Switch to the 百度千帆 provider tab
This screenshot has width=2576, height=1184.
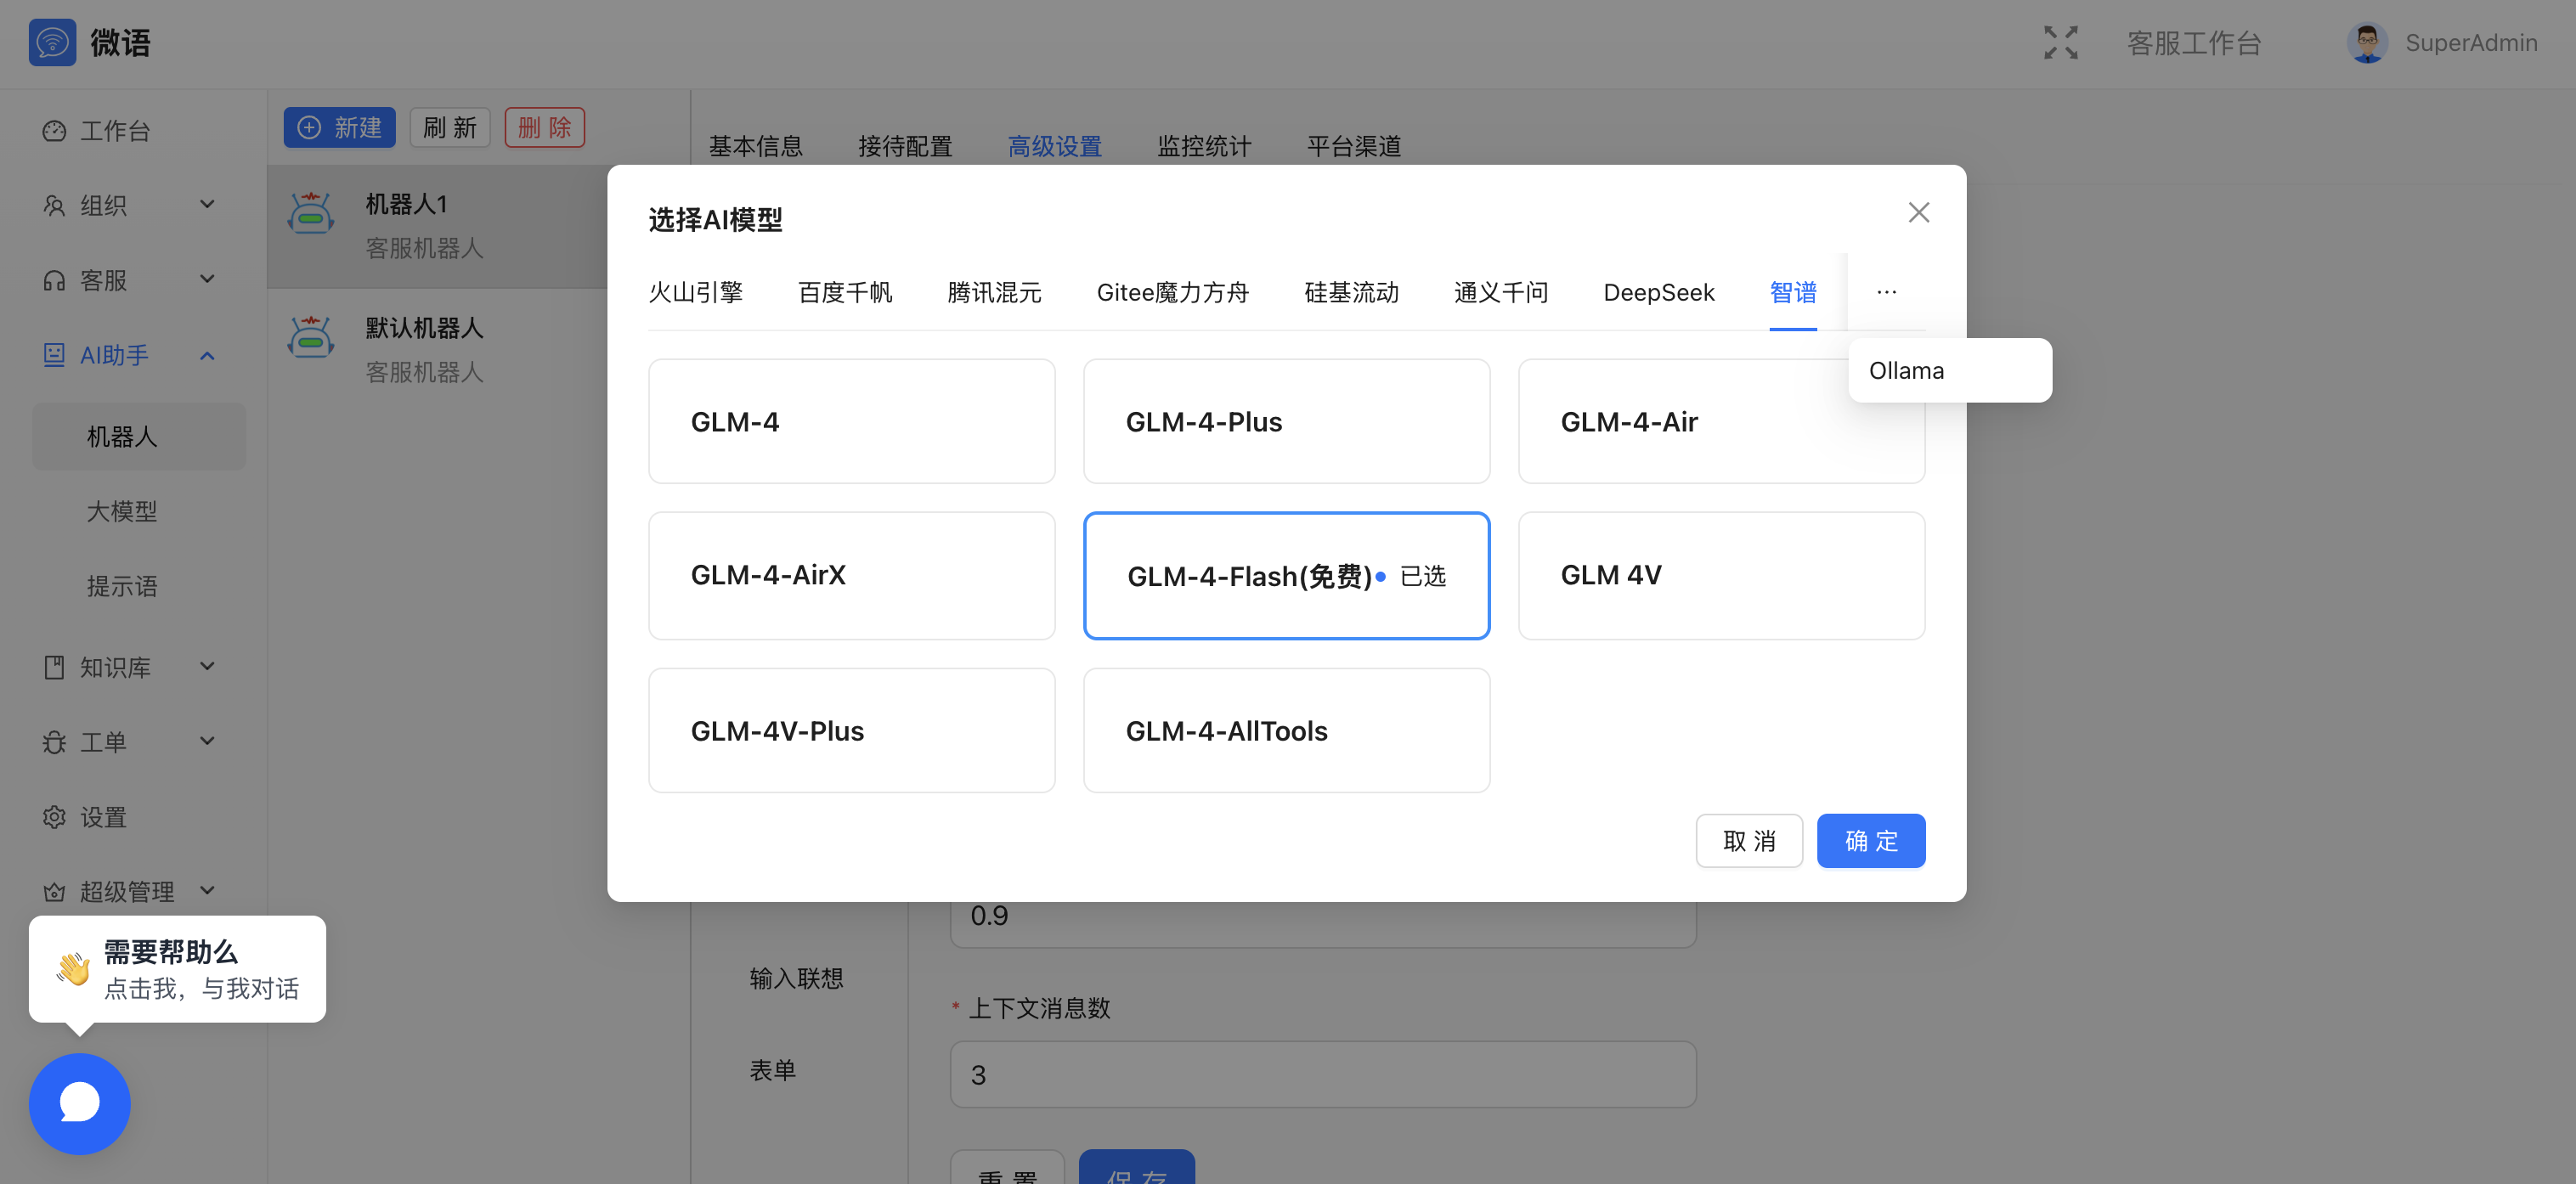pos(845,292)
